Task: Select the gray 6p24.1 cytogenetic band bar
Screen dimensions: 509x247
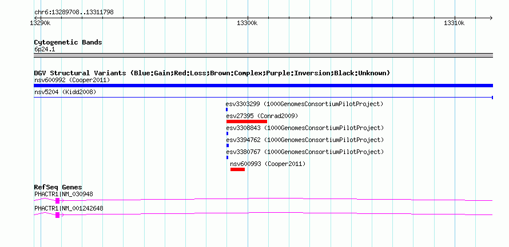Action: (x=263, y=55)
